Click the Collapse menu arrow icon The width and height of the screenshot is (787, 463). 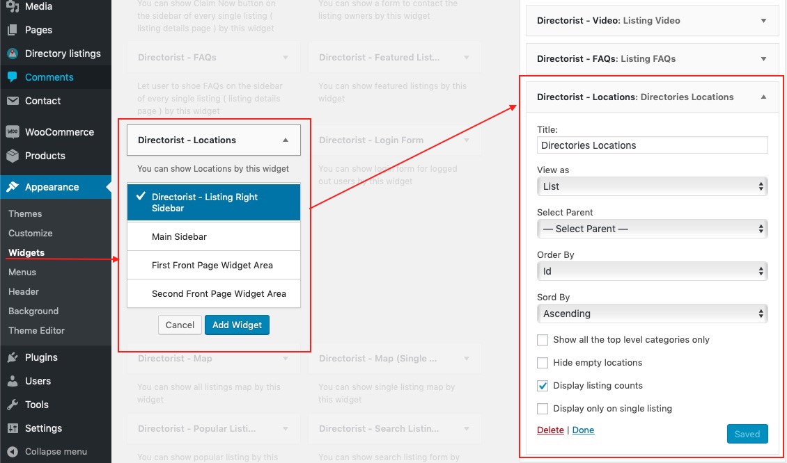point(13,451)
